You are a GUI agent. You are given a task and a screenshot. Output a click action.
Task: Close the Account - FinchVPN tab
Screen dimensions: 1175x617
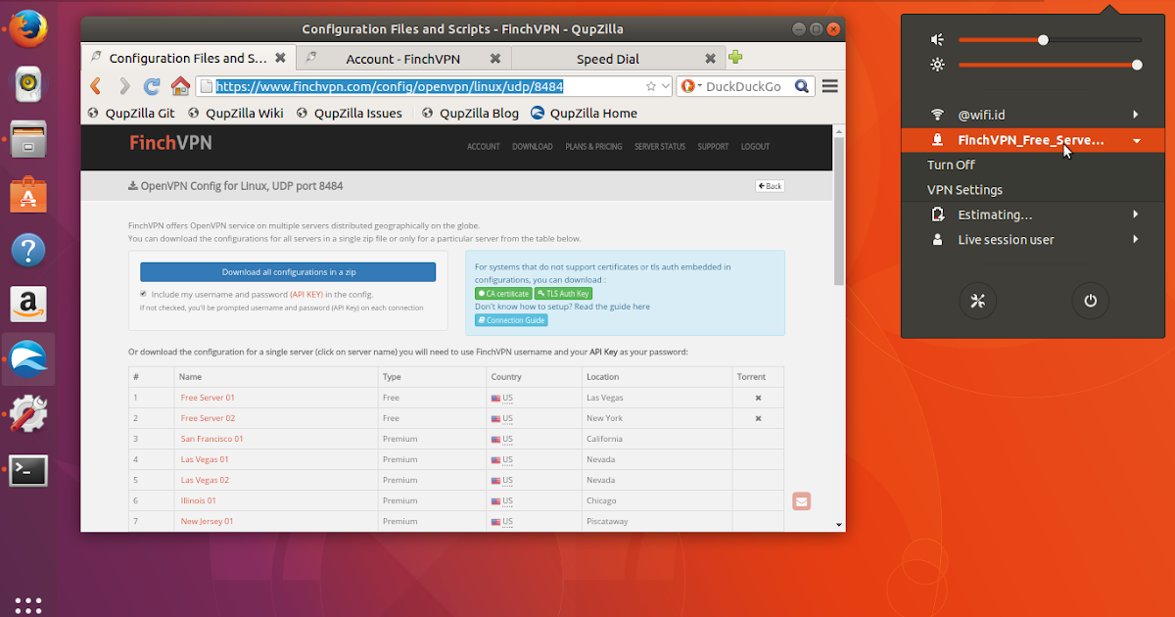(x=495, y=59)
